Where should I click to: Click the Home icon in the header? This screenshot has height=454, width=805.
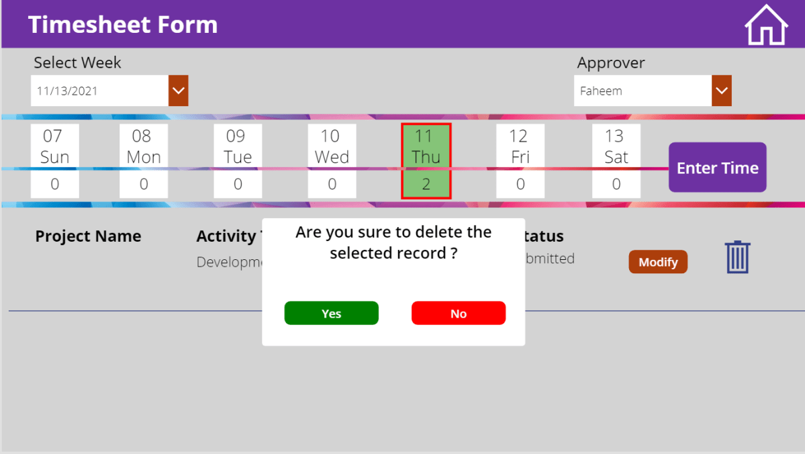pos(766,24)
